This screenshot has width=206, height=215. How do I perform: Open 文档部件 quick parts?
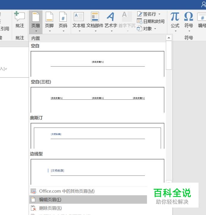pyautogui.click(x=95, y=22)
